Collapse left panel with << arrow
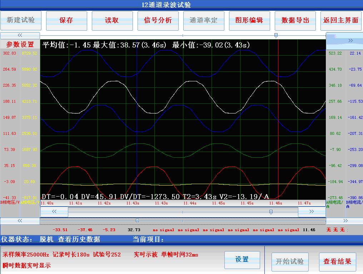Image resolution: width=363 pixels, height=274 pixels. point(20,35)
